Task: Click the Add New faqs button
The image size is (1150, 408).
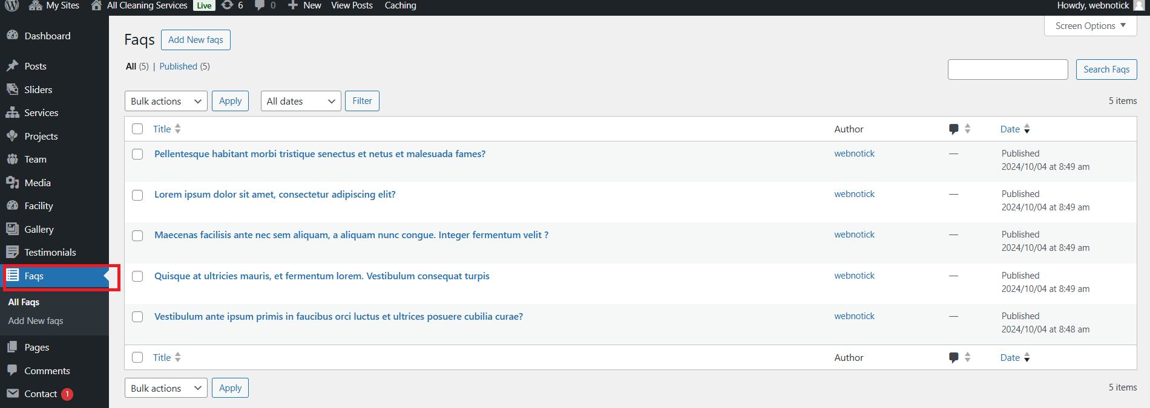Action: point(195,40)
